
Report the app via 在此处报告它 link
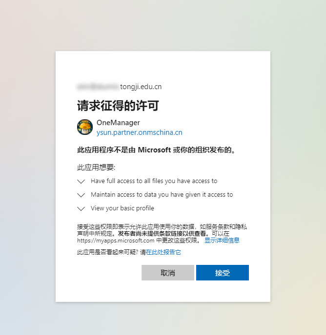[163, 252]
